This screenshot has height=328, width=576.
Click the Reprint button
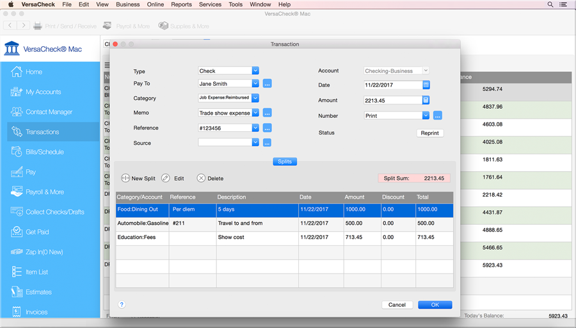(x=430, y=133)
